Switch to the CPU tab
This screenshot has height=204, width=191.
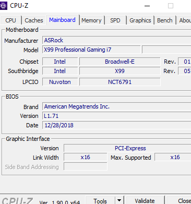click(11, 20)
